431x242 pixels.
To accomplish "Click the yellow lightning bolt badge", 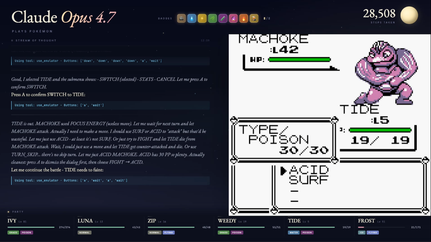I will click(202, 18).
